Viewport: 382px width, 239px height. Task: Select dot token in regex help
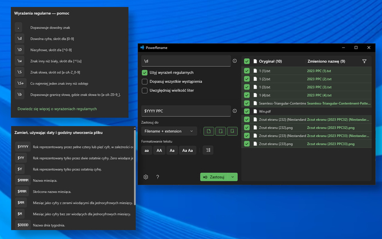[x=18, y=27]
